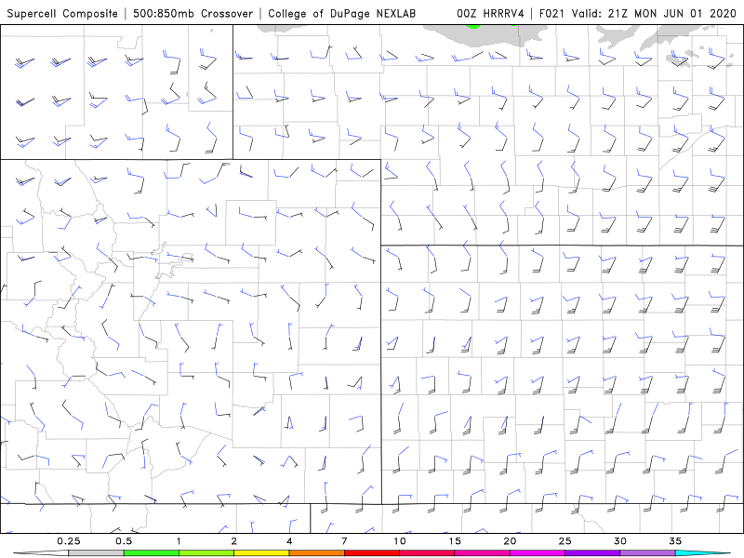This screenshot has width=744, height=558.
Task: Click the '4' colorbar label
Action: point(289,541)
